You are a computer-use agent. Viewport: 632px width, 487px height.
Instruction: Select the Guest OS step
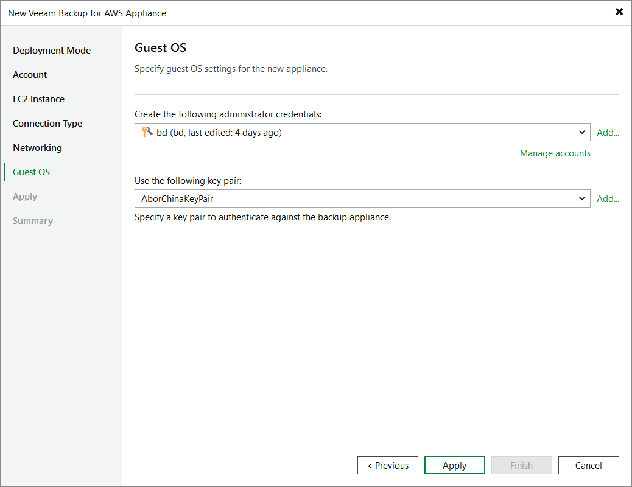(32, 172)
